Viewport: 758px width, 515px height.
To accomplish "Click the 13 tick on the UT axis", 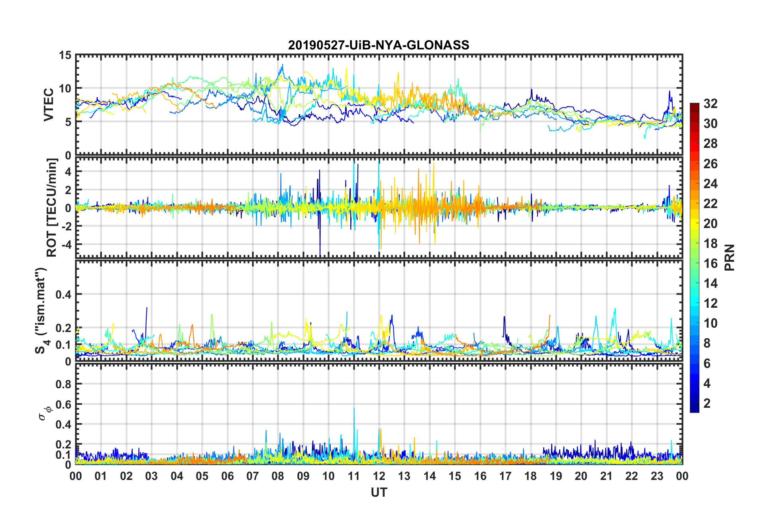I will point(404,476).
